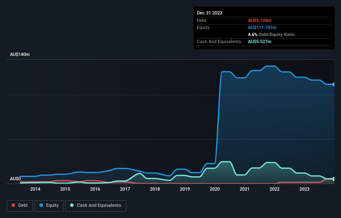This screenshot has height=218, width=341.
Task: Click the Equity endpoint marker on chart
Action: (334, 85)
